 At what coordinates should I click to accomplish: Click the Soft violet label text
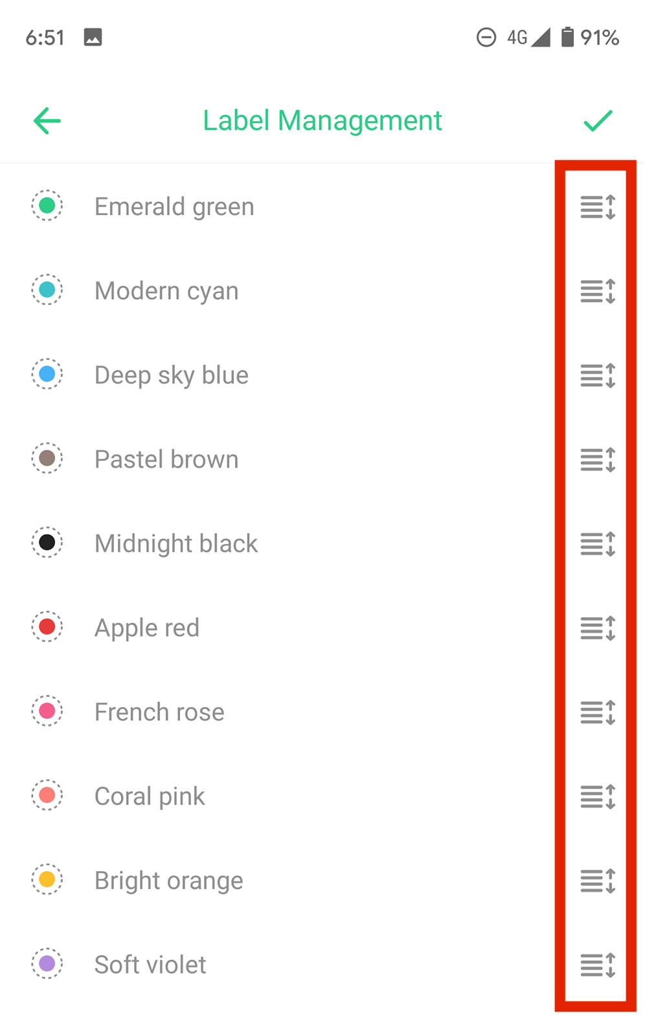pos(150,964)
